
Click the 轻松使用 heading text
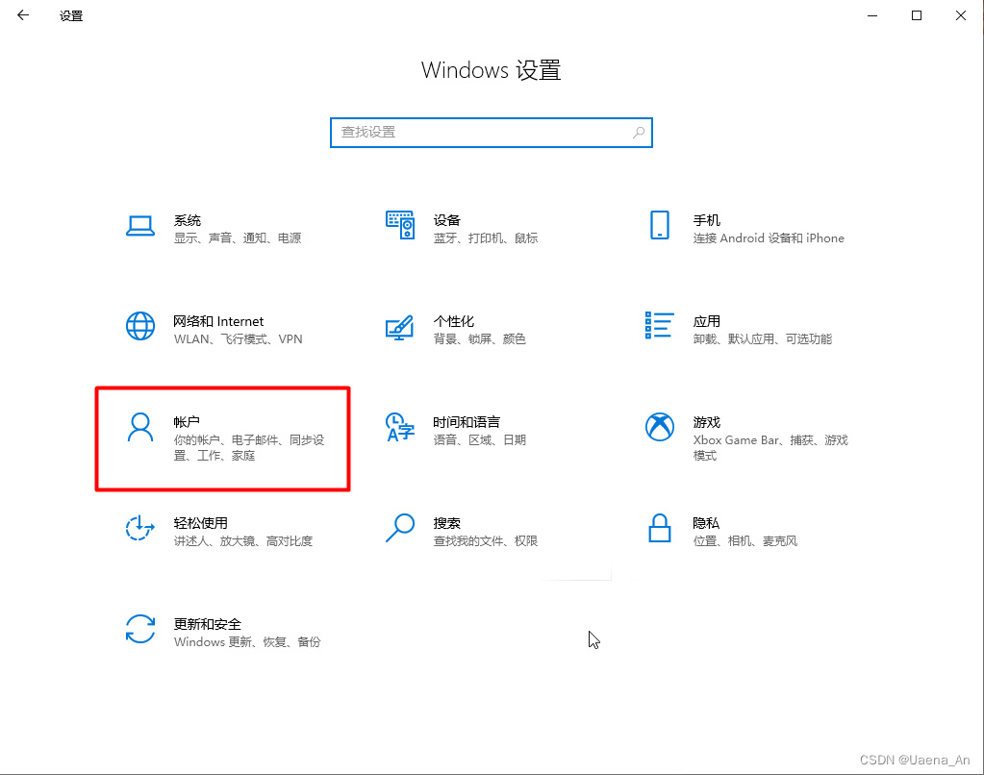tap(200, 523)
